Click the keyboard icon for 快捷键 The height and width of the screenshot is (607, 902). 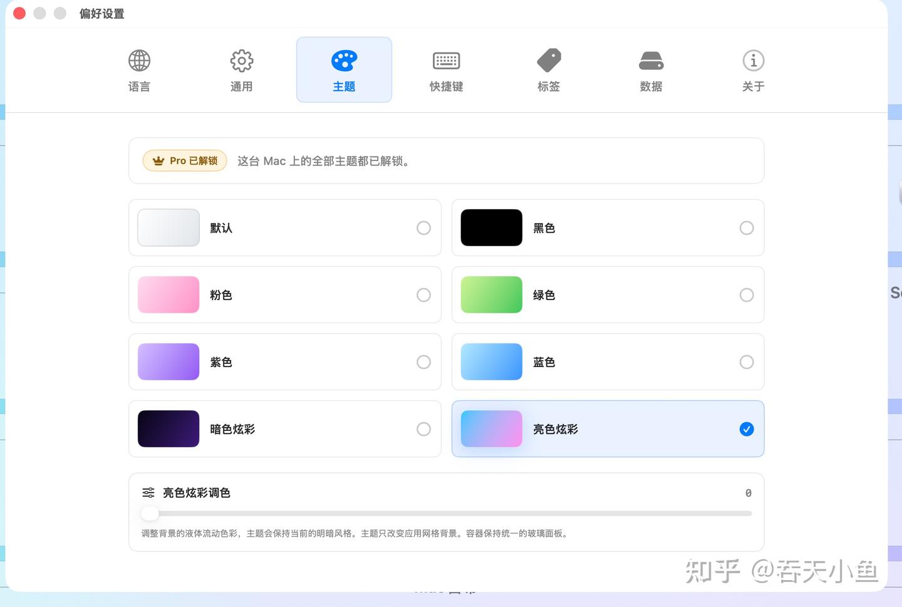tap(447, 61)
